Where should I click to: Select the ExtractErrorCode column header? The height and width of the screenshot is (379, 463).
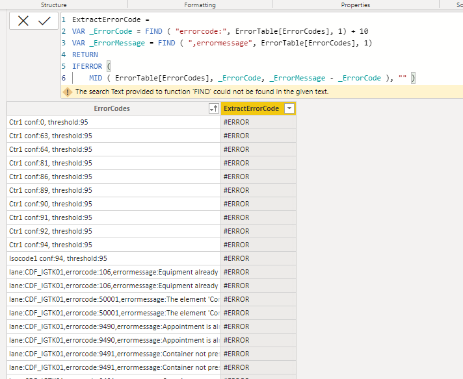(x=251, y=108)
